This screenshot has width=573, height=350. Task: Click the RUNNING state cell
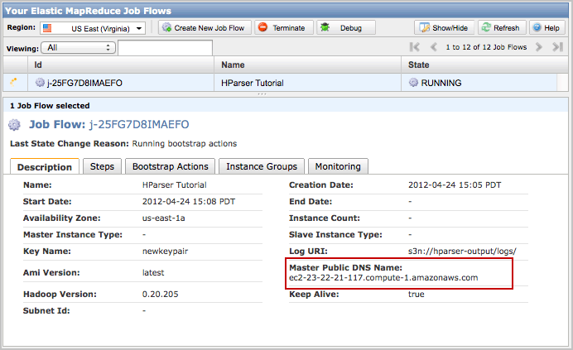click(x=479, y=83)
